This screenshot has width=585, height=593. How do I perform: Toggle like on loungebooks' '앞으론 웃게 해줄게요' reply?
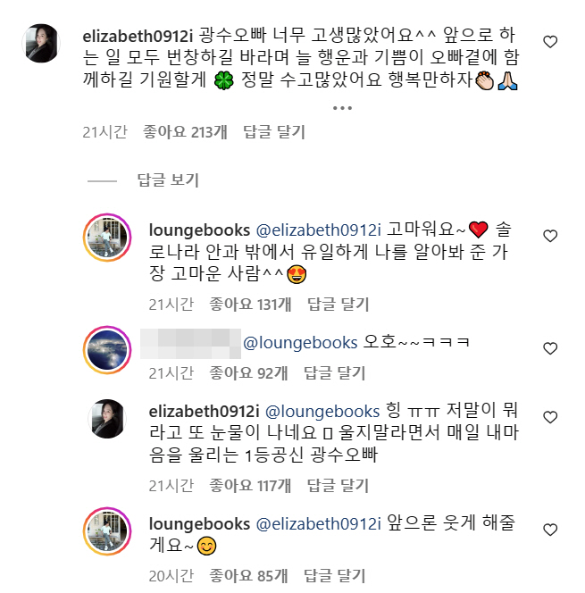point(551,521)
